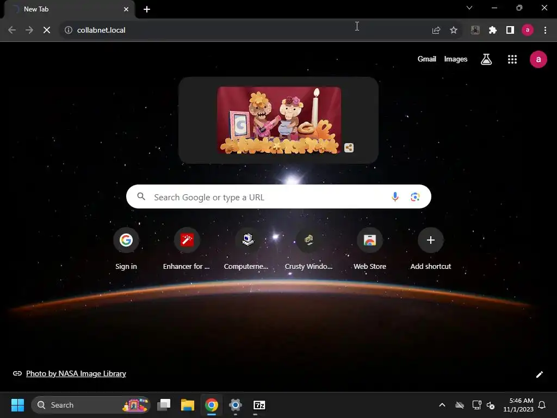Stop loading the page

(47, 30)
